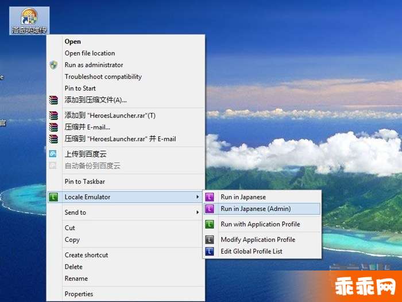Expand the Locale Emulator submenu arrow

(198, 197)
